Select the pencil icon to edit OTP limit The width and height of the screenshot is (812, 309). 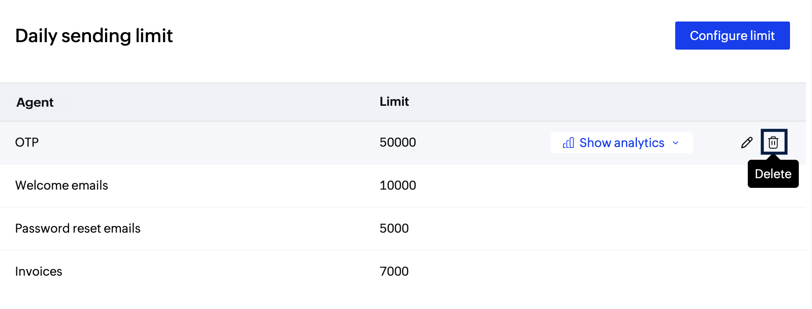click(x=746, y=142)
